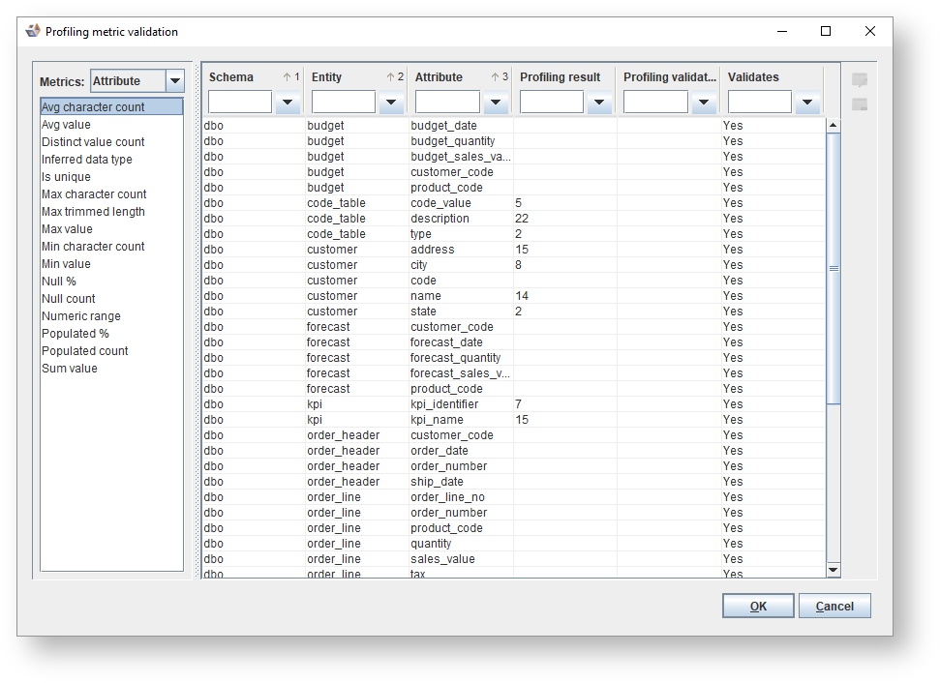Image resolution: width=940 pixels, height=683 pixels.
Task: Click the table scrollbar up arrow
Action: click(833, 125)
